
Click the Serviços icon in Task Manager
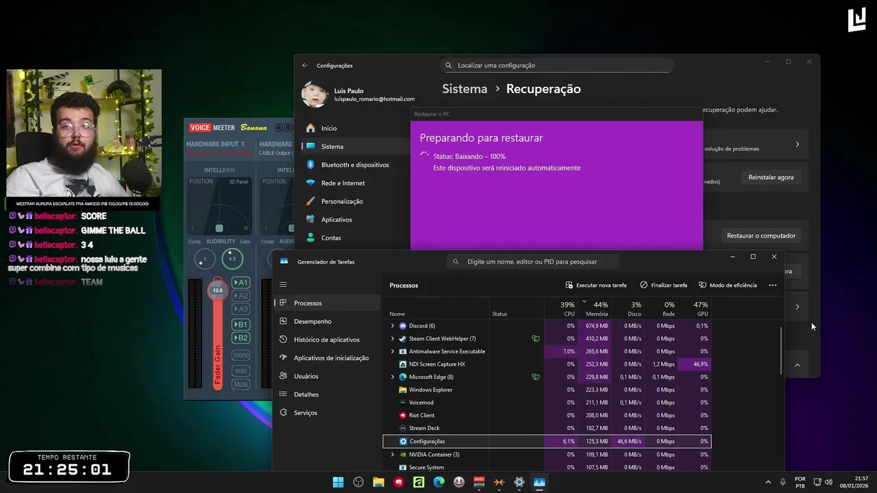284,412
